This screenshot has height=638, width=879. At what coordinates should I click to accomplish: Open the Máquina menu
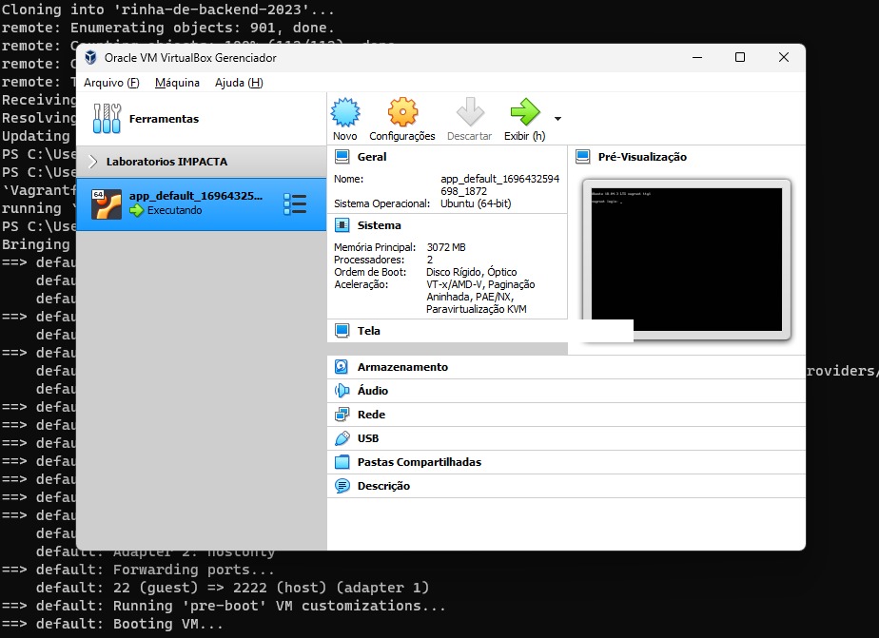[x=177, y=83]
